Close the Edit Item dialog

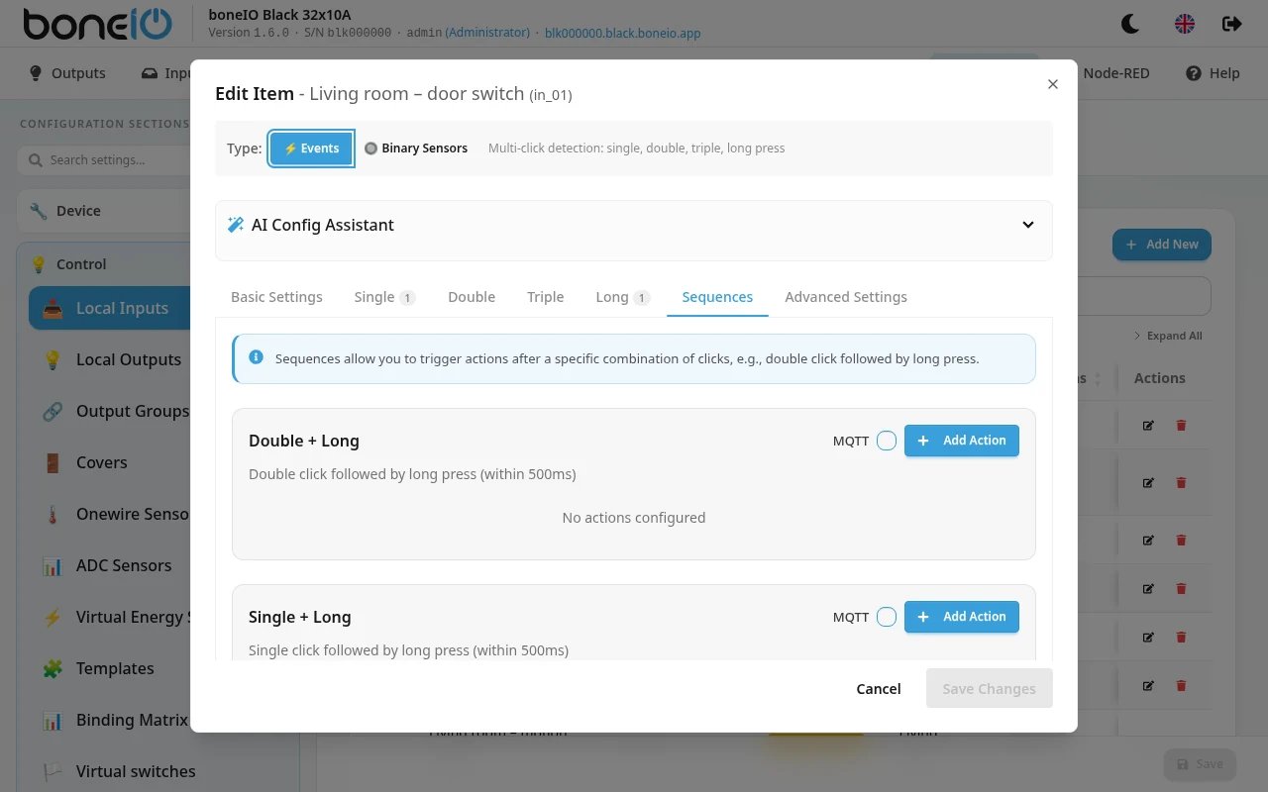pos(1053,84)
